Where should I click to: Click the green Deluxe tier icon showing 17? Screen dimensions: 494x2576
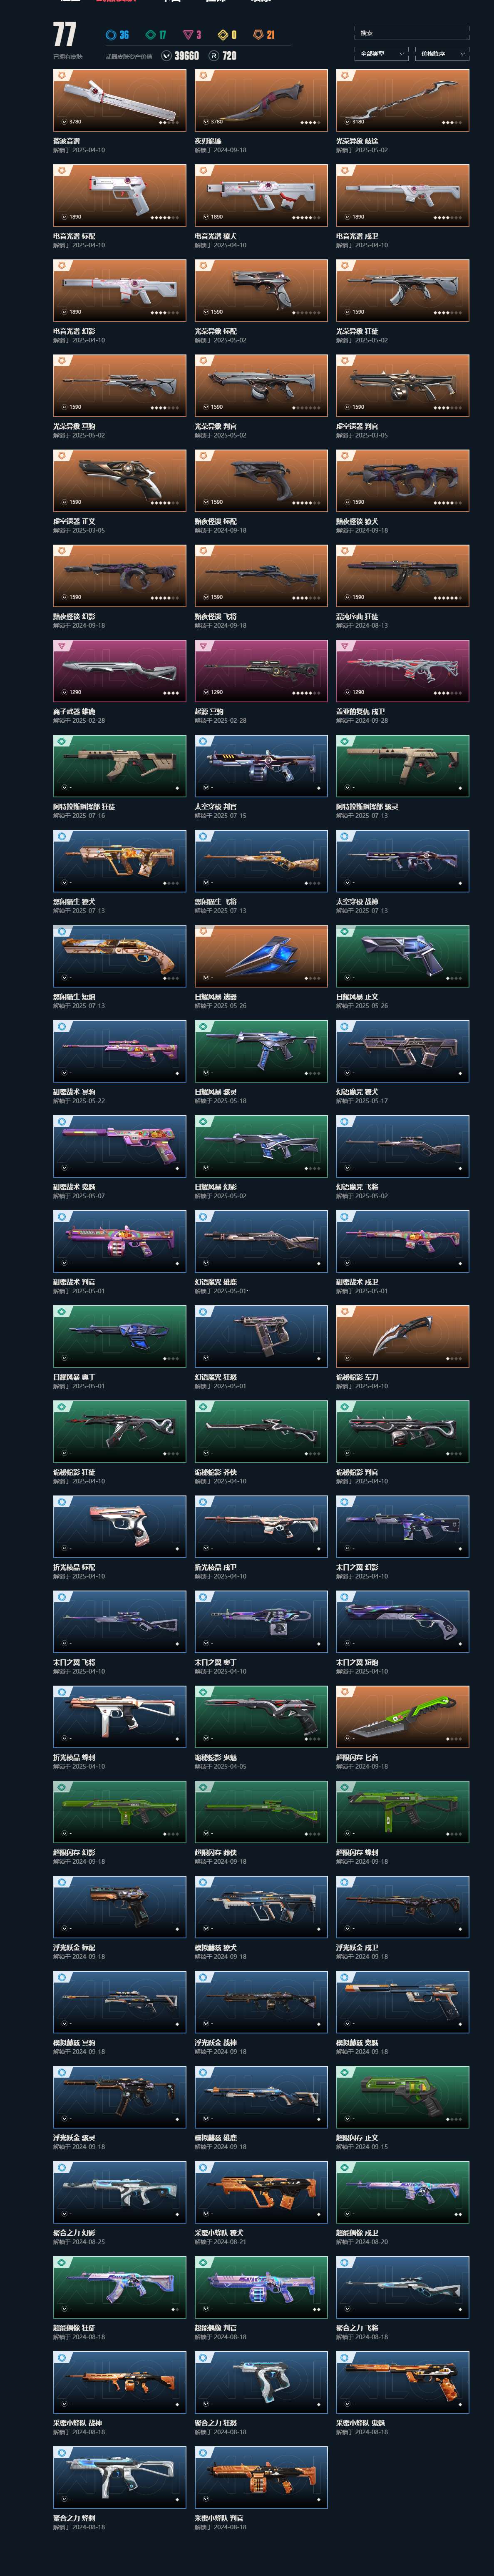point(151,34)
